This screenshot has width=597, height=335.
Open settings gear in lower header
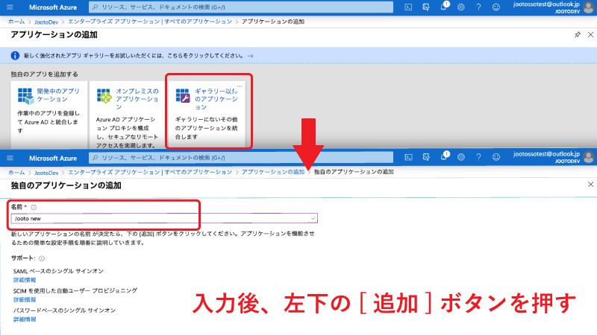(x=460, y=157)
